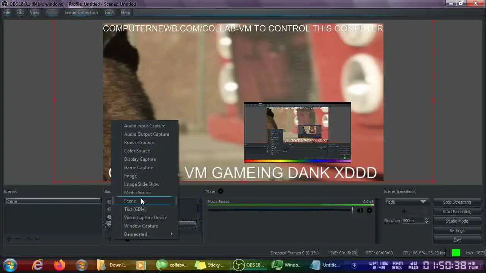This screenshot has width=486, height=273.
Task: Click the Duration stepper arrows
Action: coord(426,221)
